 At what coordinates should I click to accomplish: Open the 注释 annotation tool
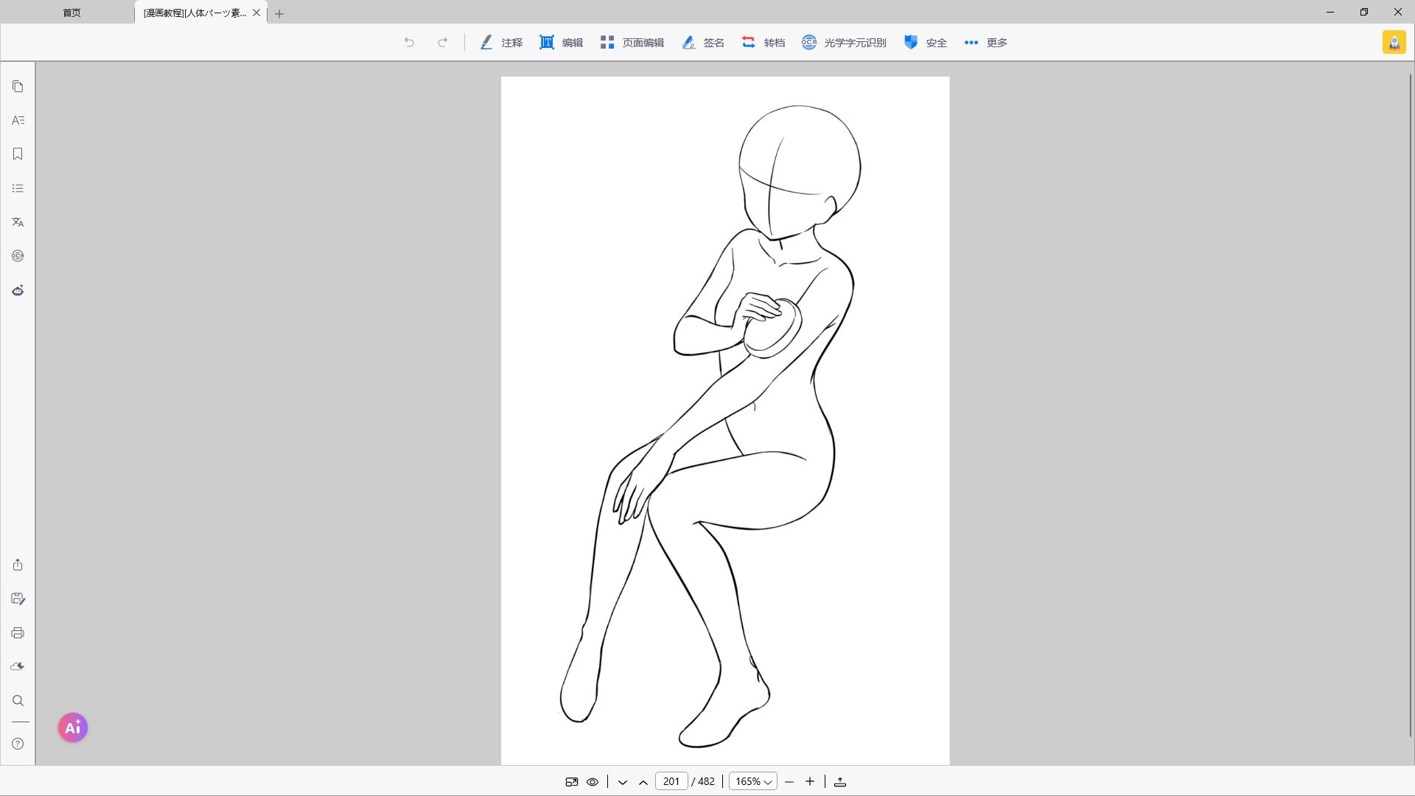[501, 43]
